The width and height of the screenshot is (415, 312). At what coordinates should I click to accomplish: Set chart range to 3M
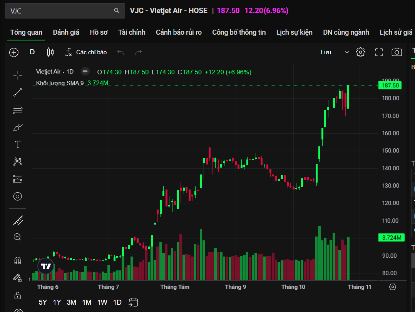[71, 302]
